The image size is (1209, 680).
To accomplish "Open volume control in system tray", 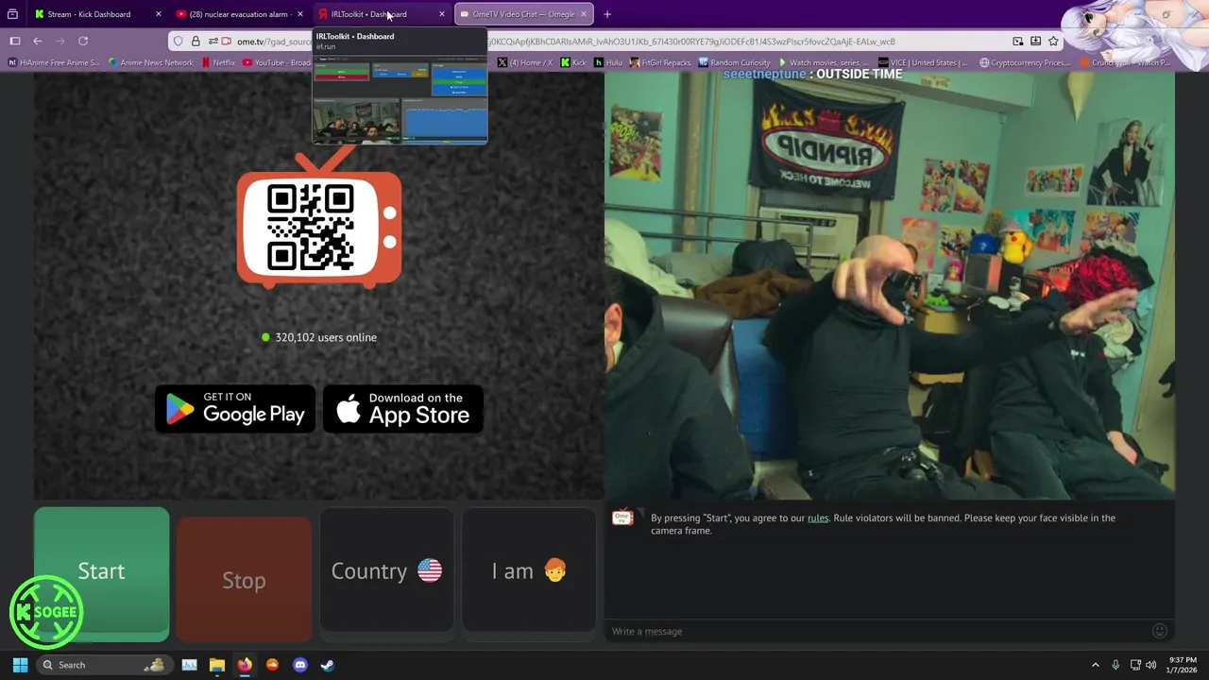I will 1150,665.
